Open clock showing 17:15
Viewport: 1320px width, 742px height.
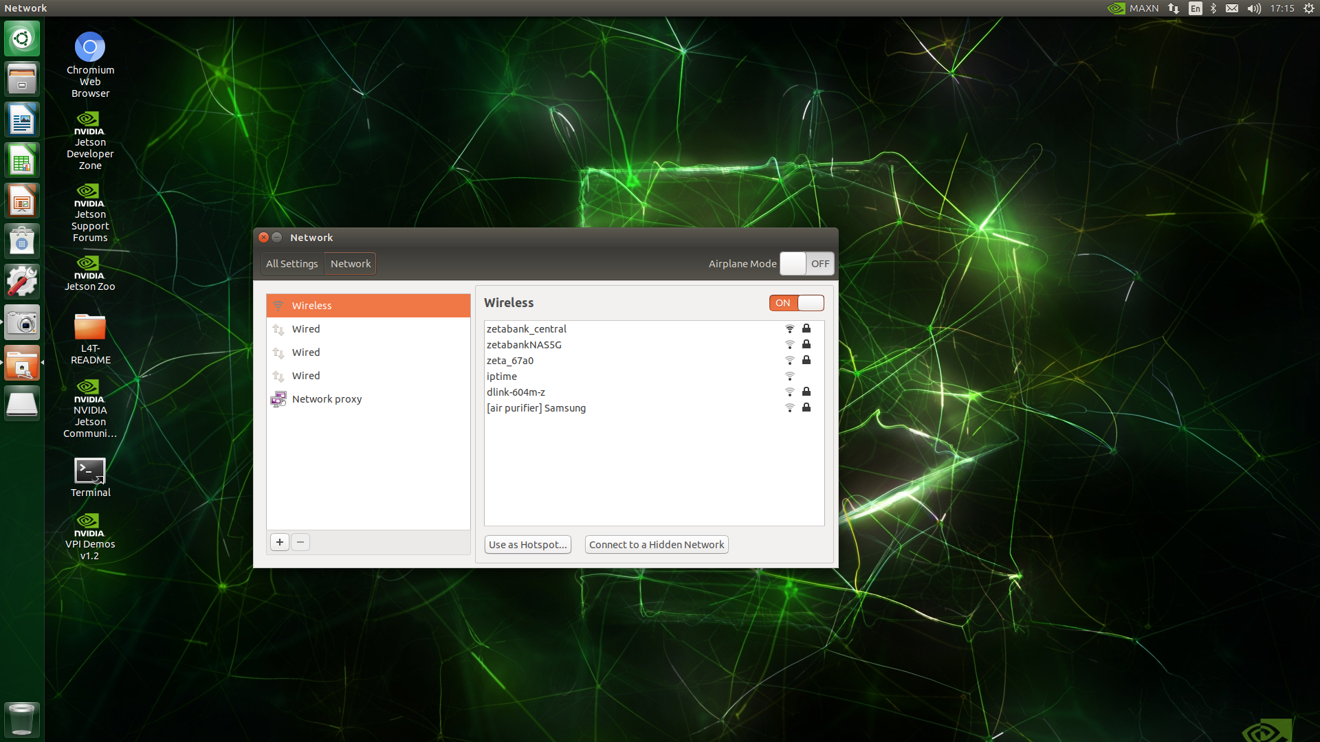click(1281, 8)
